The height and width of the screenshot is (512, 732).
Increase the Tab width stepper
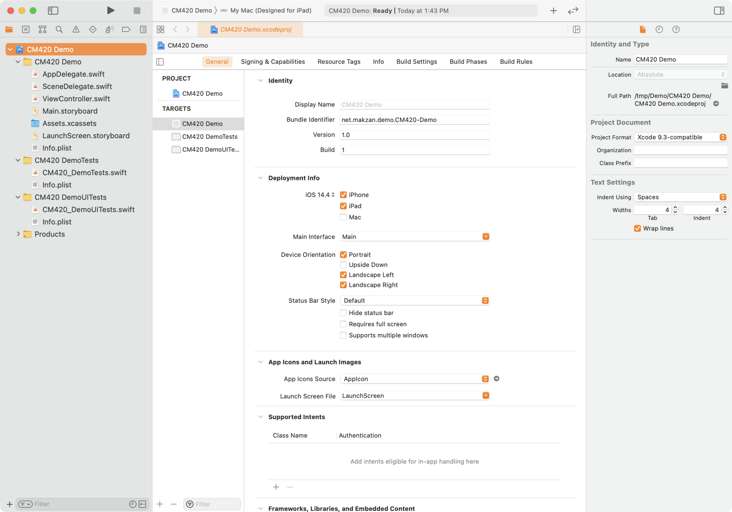pos(675,207)
